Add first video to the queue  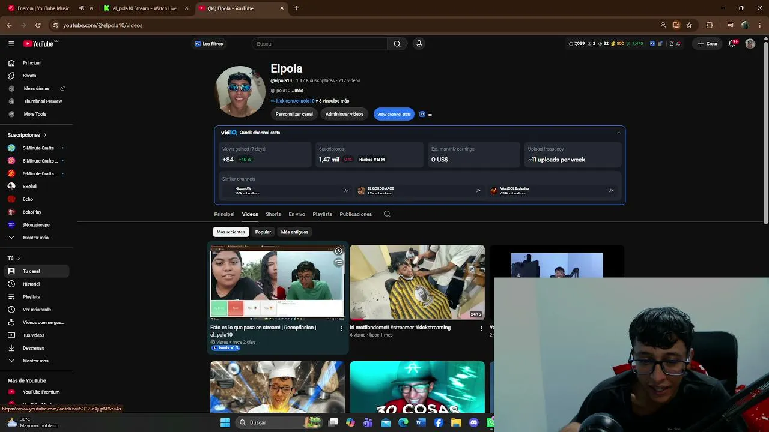tap(339, 262)
